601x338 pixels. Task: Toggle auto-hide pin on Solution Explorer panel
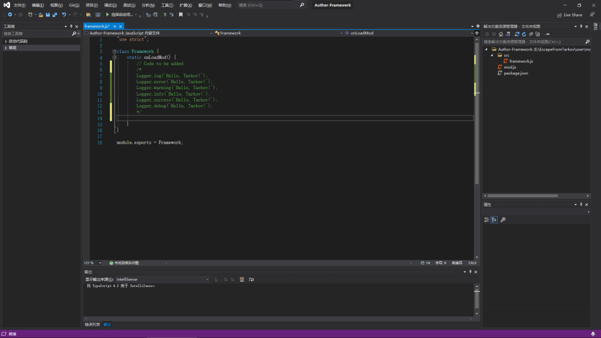581,26
